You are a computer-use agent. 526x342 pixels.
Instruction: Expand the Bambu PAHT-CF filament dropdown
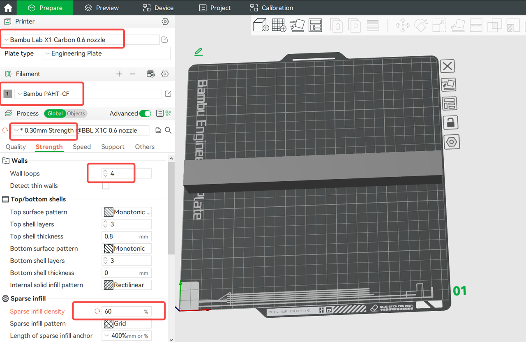pos(88,94)
